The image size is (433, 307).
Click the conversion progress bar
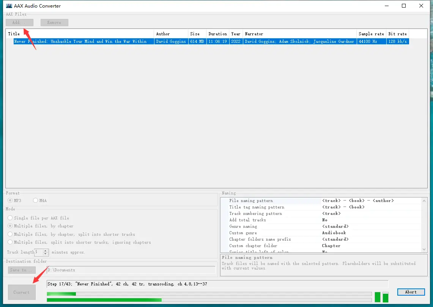(209, 293)
